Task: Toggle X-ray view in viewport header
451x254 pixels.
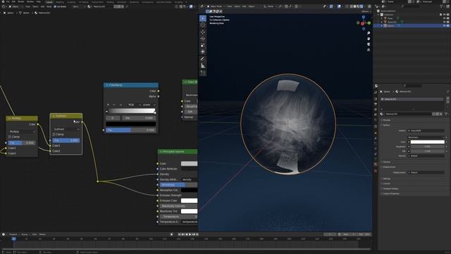Action: [347, 6]
